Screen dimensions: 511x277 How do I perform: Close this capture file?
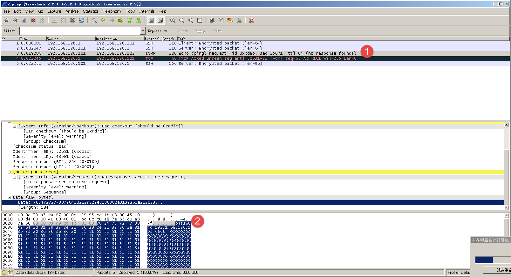pos(72,20)
